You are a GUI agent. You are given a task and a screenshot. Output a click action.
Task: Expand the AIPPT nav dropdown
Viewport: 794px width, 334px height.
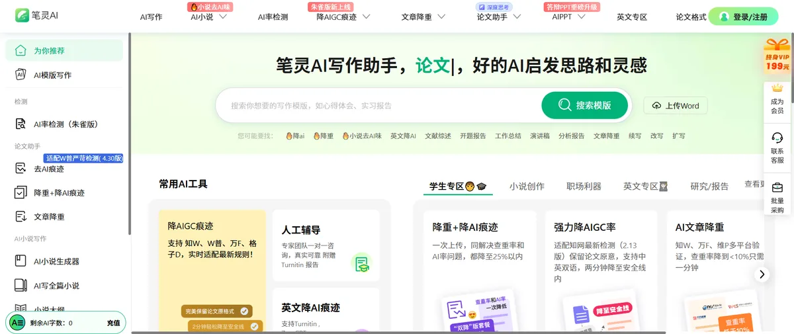(x=581, y=17)
